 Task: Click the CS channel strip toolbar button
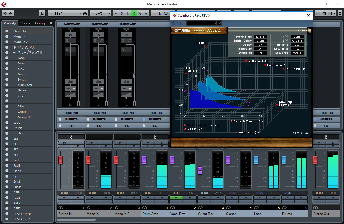(166, 13)
